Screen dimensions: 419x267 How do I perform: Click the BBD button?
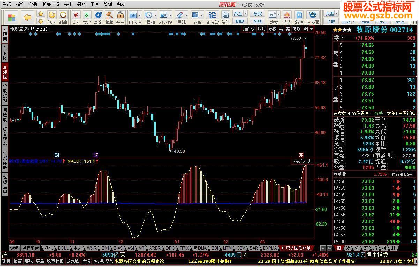pyautogui.click(x=240, y=21)
